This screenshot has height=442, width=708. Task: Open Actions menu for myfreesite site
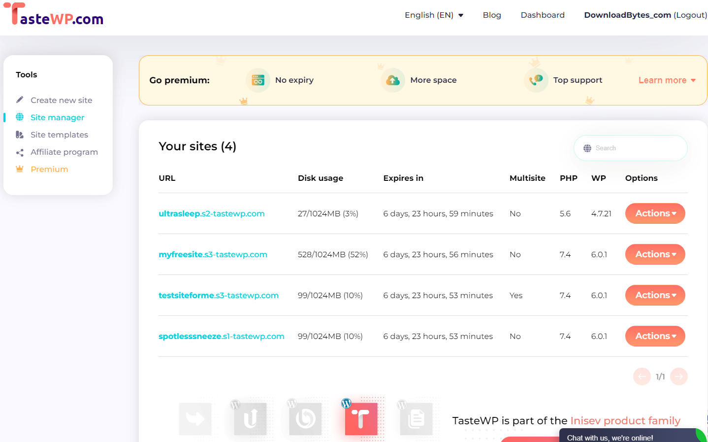[x=655, y=254]
